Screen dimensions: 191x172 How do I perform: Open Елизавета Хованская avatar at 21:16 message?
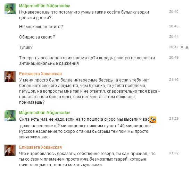[x=10, y=77]
